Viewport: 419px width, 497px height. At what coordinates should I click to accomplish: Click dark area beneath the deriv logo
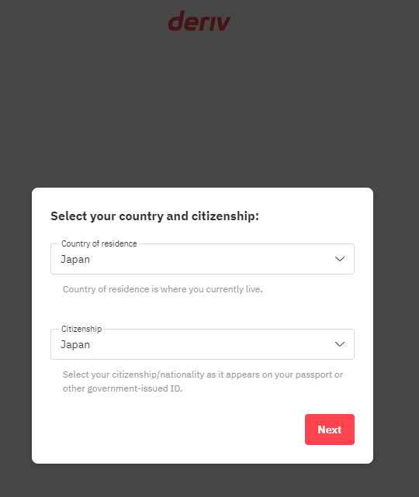(199, 64)
